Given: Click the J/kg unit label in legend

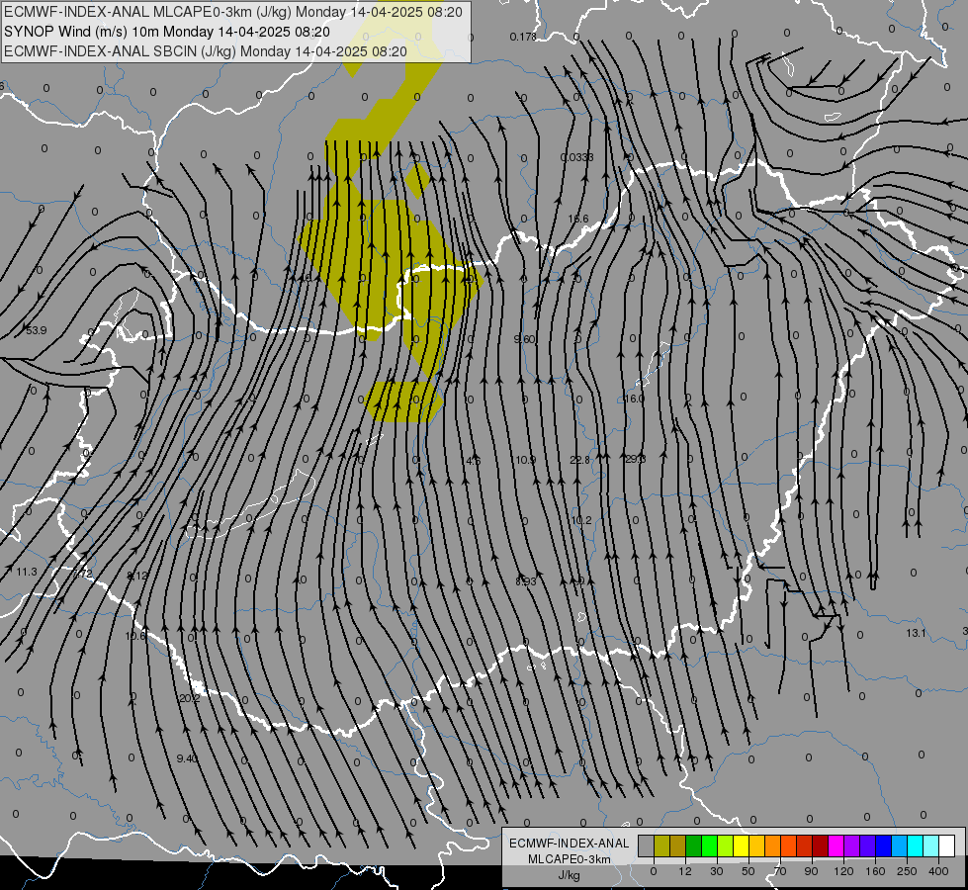Looking at the screenshot, I should tap(570, 875).
